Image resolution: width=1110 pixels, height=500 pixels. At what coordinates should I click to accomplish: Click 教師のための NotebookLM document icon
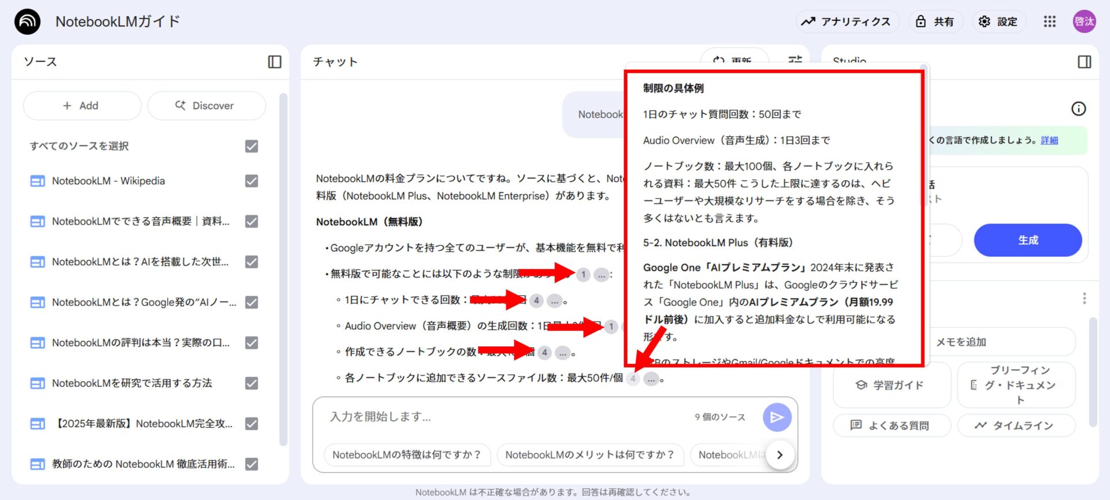37,464
